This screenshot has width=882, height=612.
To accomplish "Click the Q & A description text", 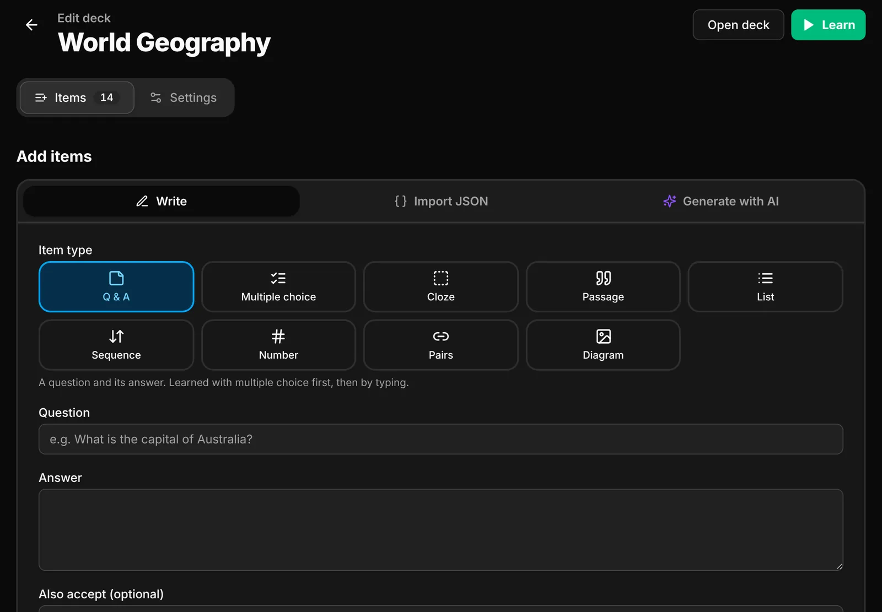I will (x=223, y=382).
